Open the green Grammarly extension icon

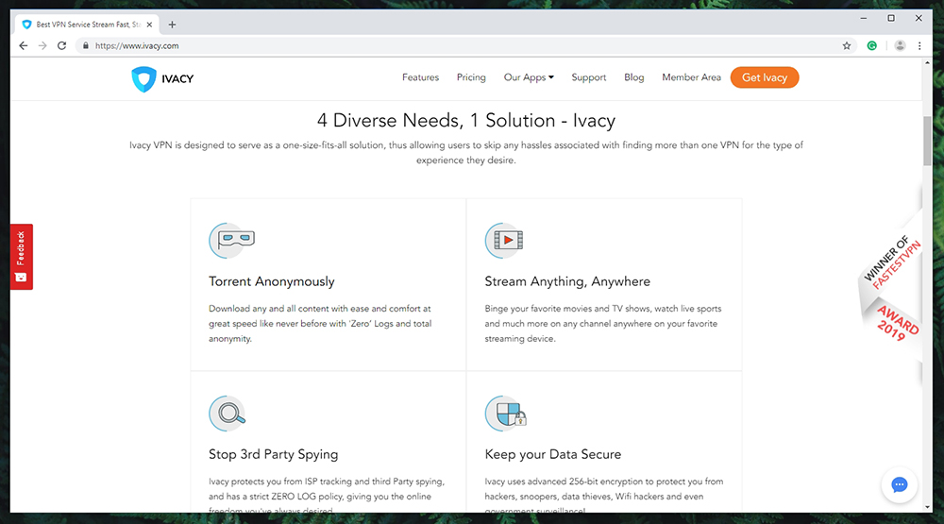871,45
